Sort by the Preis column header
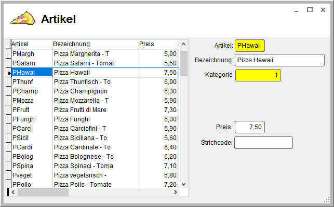The height and width of the screenshot is (207, 334). tap(158, 44)
